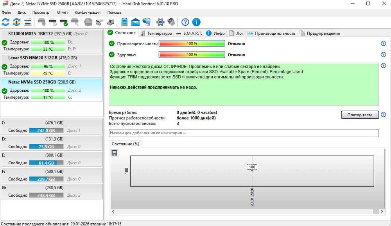Click the text 'более 1000 дня(ей)'
This screenshot has width=391, height=226.
click(196, 118)
